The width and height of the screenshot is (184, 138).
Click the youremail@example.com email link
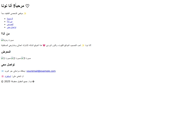[x=41, y=71]
